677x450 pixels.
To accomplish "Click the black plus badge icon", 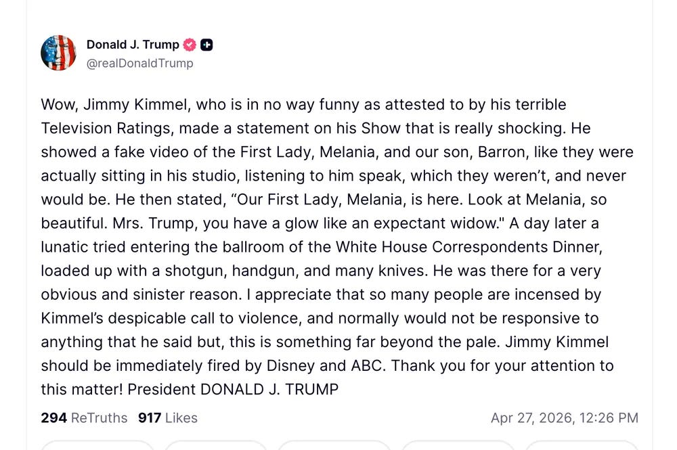I will click(208, 45).
